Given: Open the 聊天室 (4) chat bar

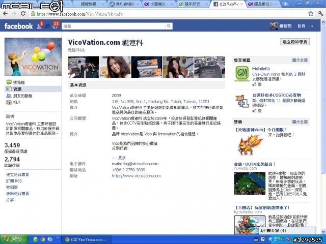Looking at the screenshot, I should click(x=287, y=230).
